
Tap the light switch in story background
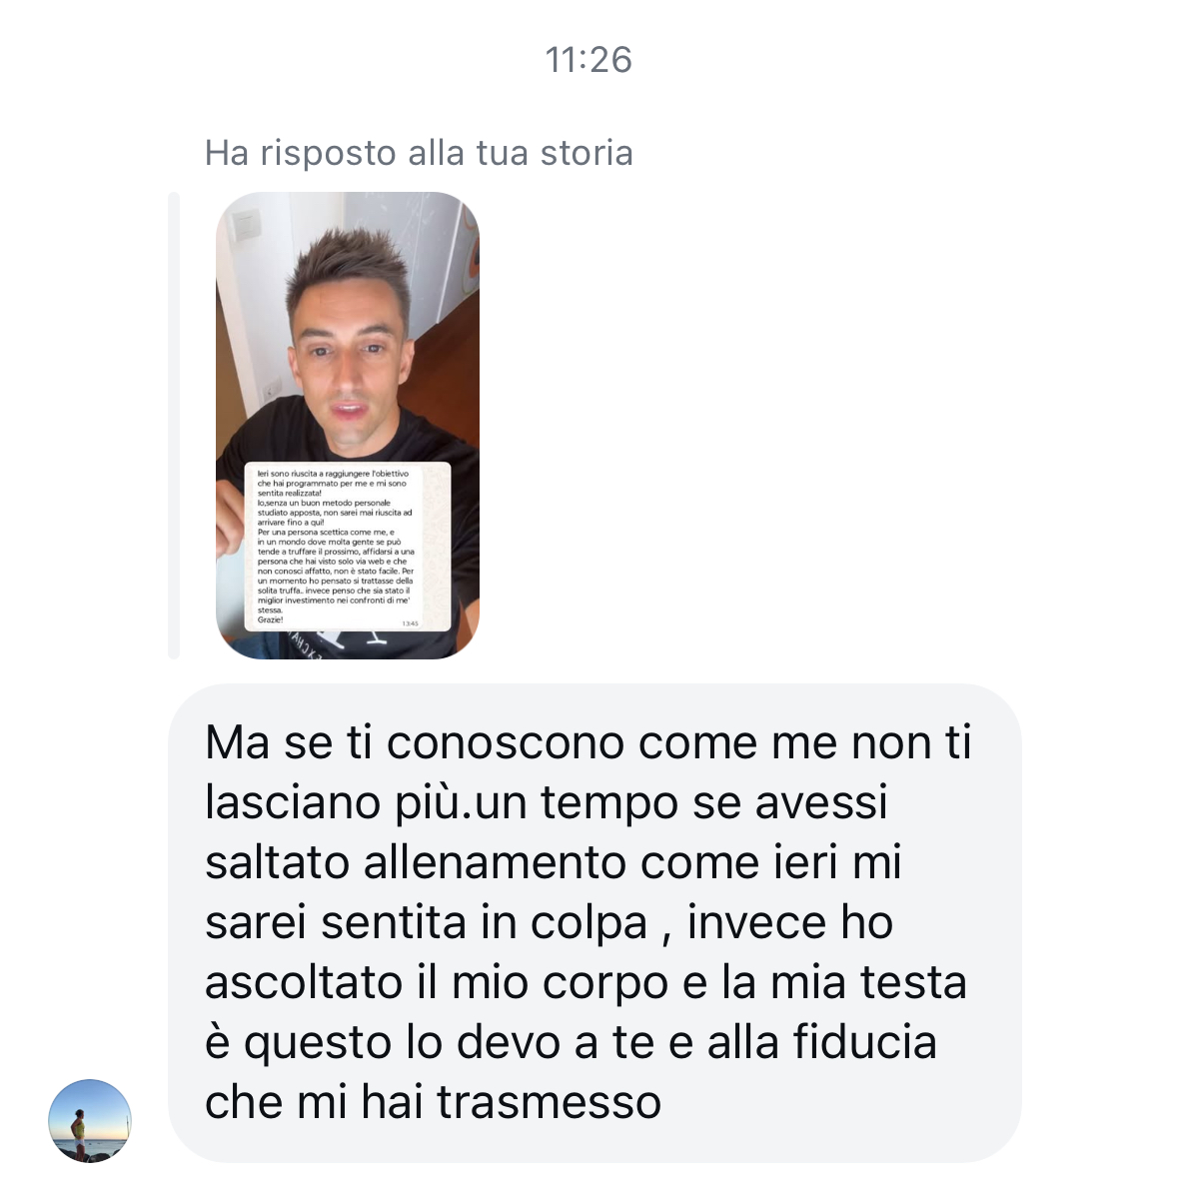point(246,224)
